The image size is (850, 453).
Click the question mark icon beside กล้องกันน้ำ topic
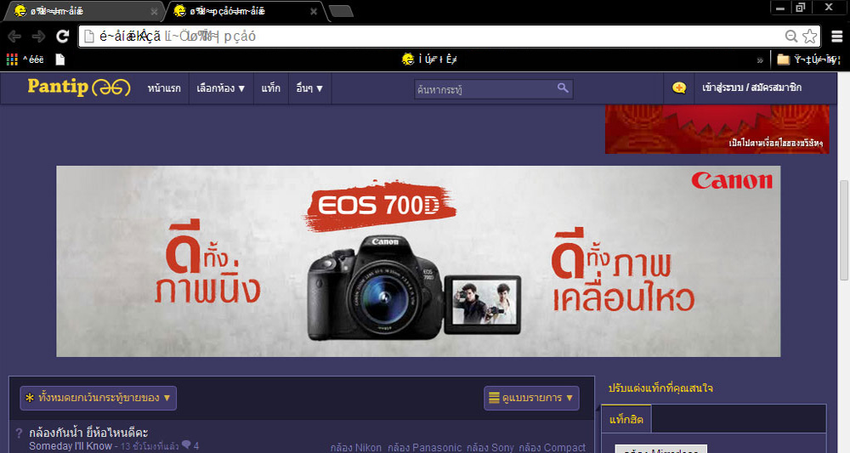tap(19, 433)
